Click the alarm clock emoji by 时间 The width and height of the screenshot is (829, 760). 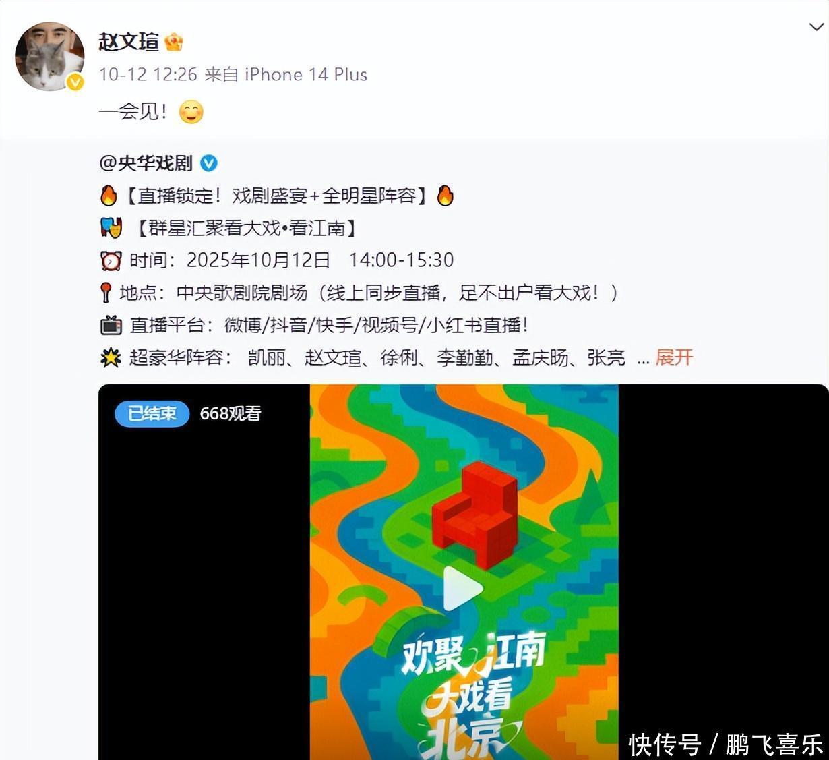(x=111, y=260)
